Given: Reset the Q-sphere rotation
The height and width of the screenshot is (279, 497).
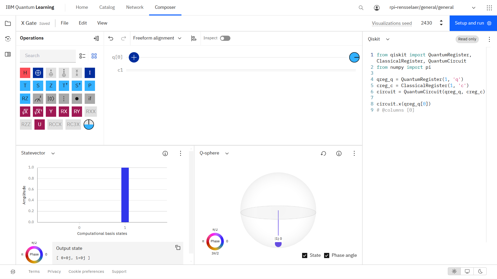Looking at the screenshot, I should coord(323,153).
